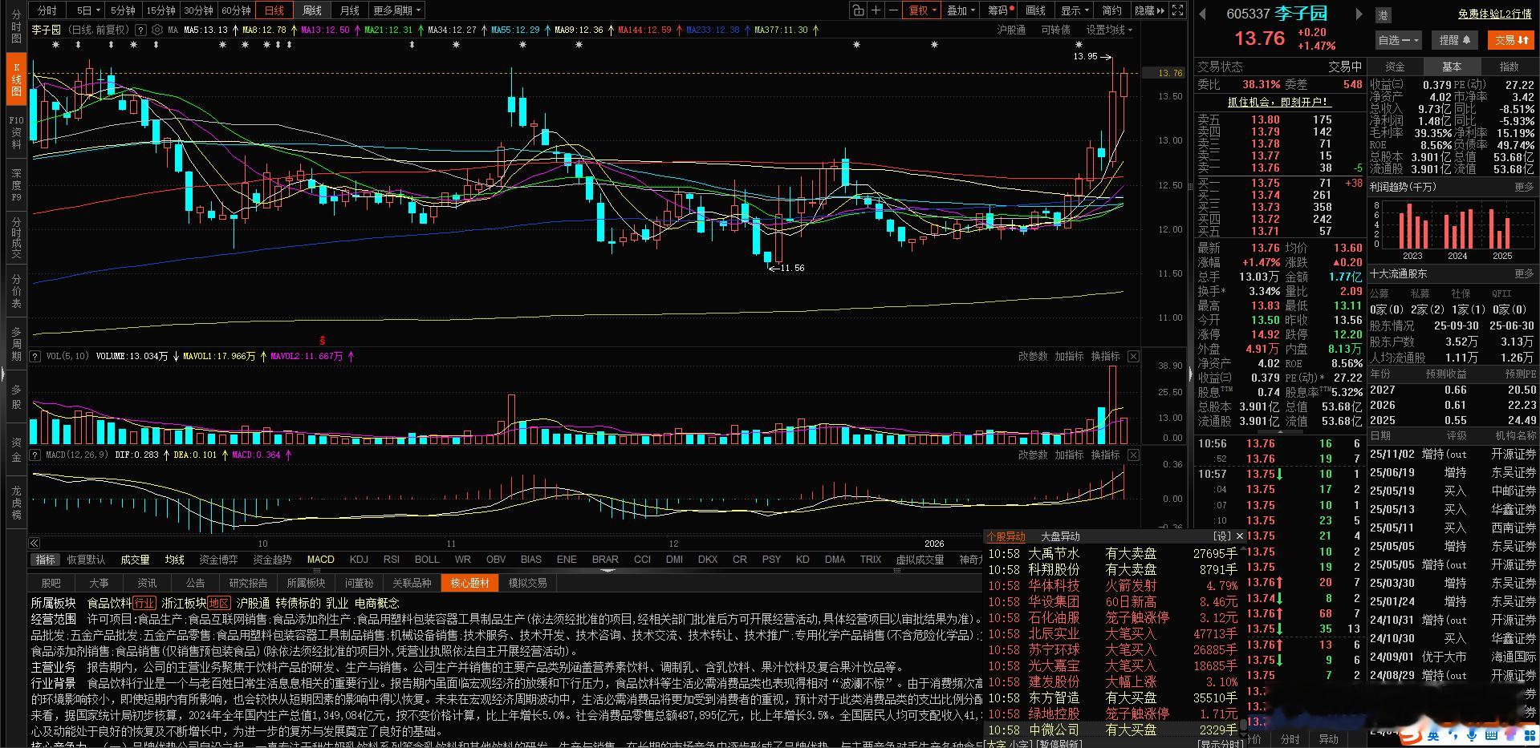Open 资金 in left sidebar
This screenshot has height=748, width=1540.
pyautogui.click(x=16, y=449)
